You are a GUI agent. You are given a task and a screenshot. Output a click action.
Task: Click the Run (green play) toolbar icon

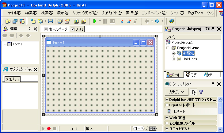[x=95, y=21]
